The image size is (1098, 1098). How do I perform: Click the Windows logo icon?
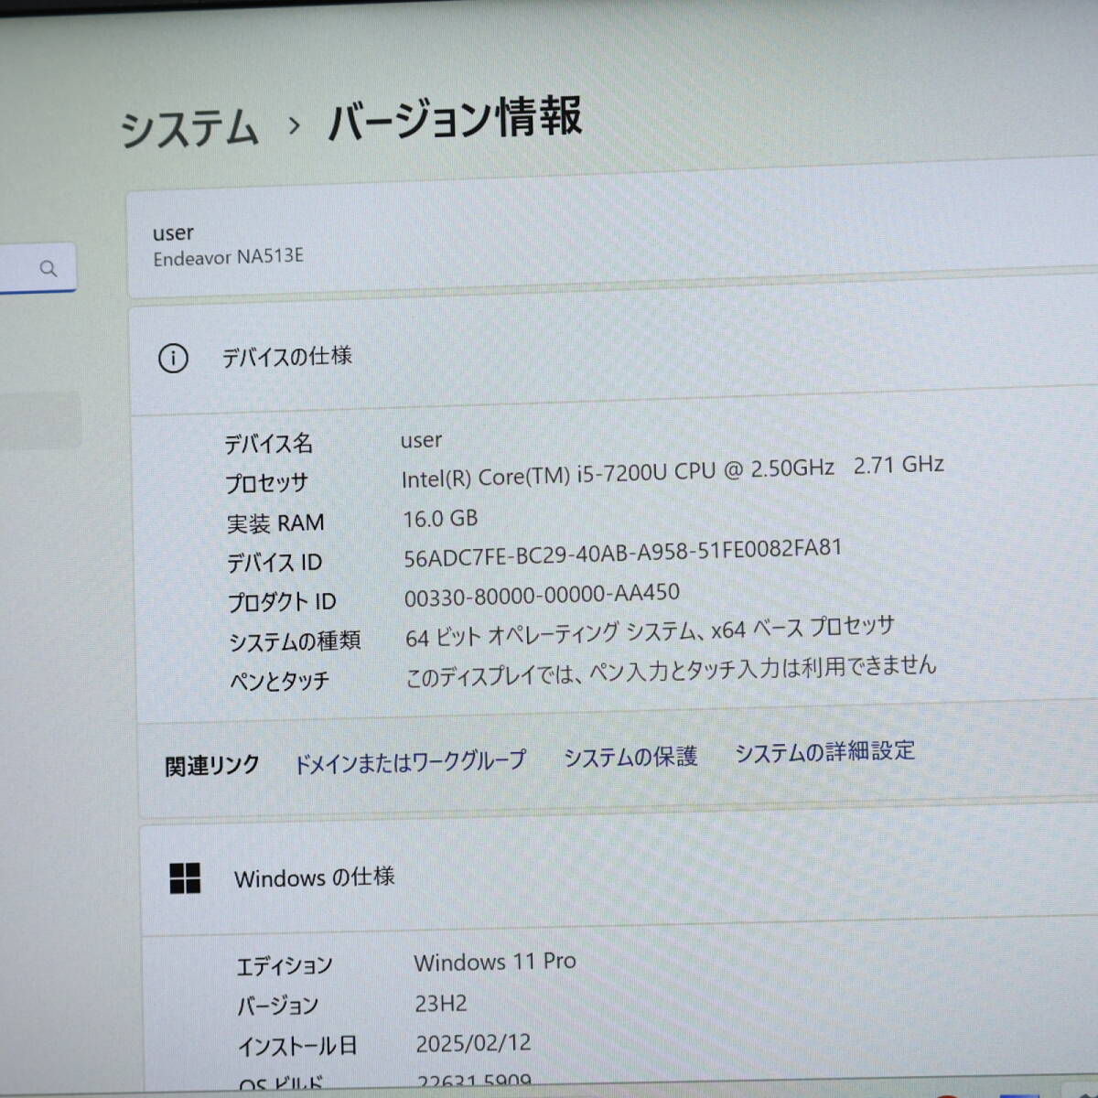(x=185, y=878)
